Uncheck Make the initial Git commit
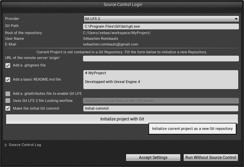 tap(8, 108)
